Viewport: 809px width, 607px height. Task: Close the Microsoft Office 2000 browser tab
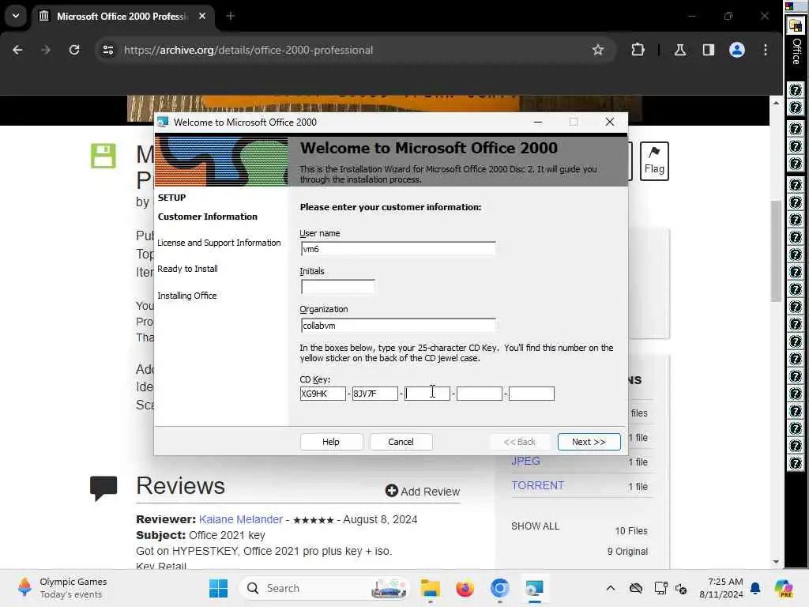(x=202, y=16)
